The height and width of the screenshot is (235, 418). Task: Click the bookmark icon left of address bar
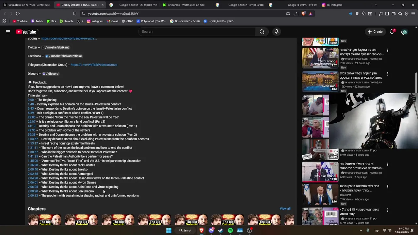point(75,14)
